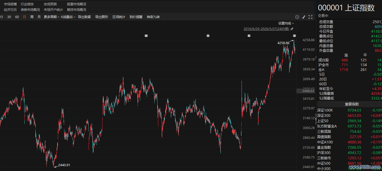Image resolution: width=382 pixels, height=171 pixels.
Task: Select the 三板成指 index row
Action: click(x=350, y=131)
